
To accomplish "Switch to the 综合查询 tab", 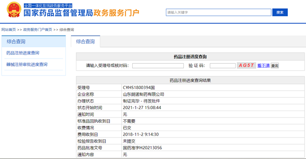I will (86, 41).
